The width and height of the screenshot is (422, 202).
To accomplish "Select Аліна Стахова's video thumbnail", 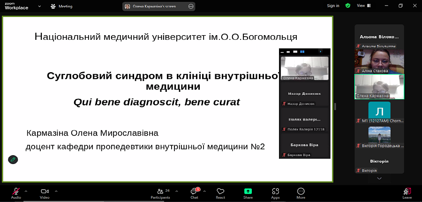I will coord(379,60).
